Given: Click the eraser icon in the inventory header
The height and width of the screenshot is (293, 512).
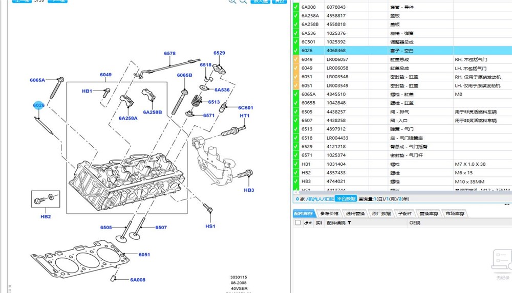Looking at the screenshot, I should click(307, 223).
